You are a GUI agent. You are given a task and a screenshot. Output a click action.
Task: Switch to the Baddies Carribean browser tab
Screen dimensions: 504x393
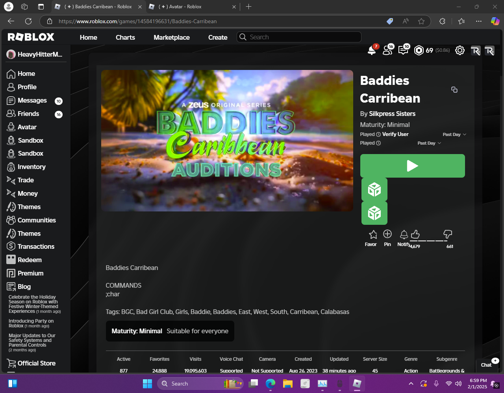tap(98, 7)
